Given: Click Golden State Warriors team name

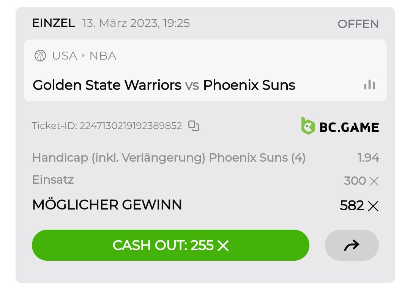Looking at the screenshot, I should click(107, 85).
